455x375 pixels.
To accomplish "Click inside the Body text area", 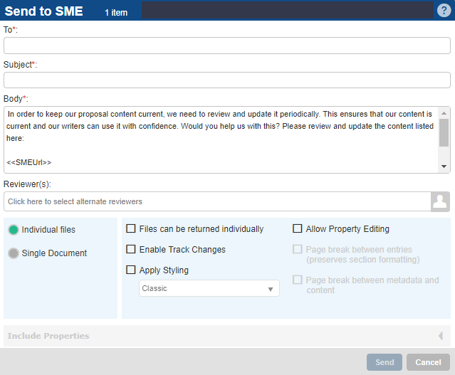I will point(221,139).
